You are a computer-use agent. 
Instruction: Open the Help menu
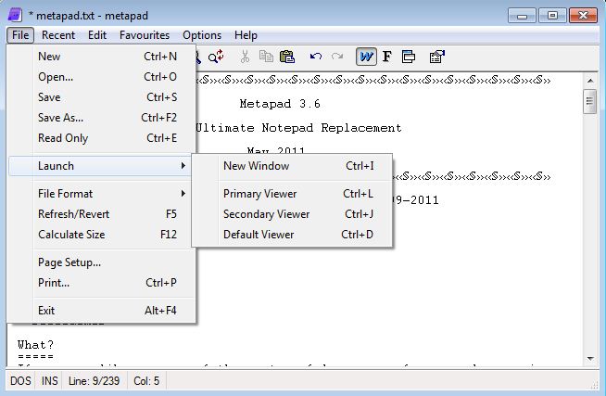point(246,35)
